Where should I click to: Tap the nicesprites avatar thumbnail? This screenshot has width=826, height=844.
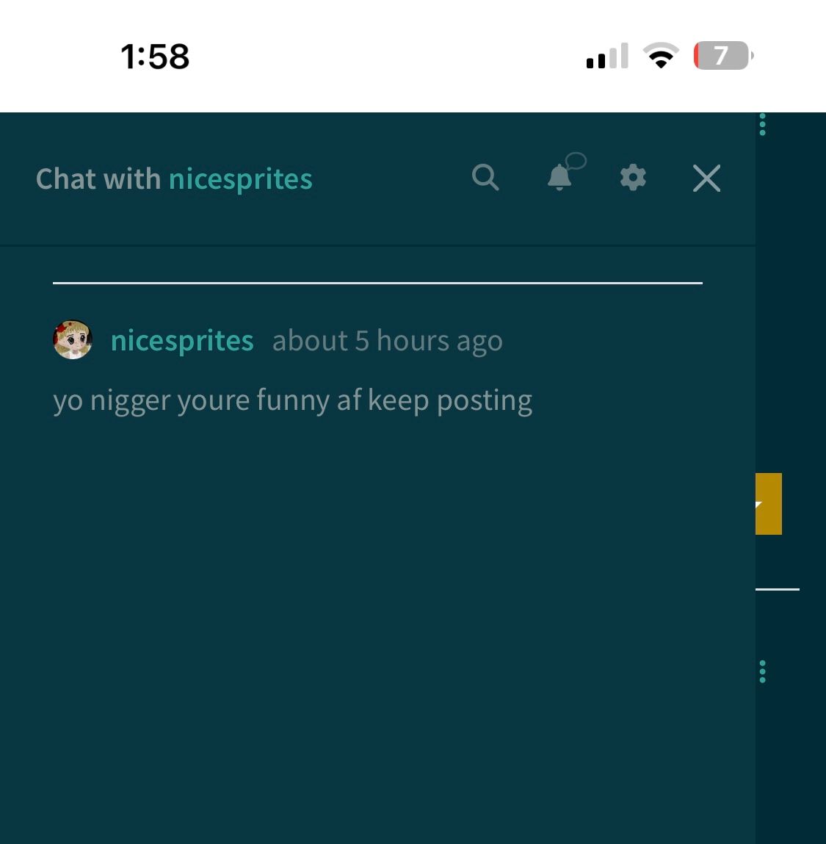coord(73,339)
